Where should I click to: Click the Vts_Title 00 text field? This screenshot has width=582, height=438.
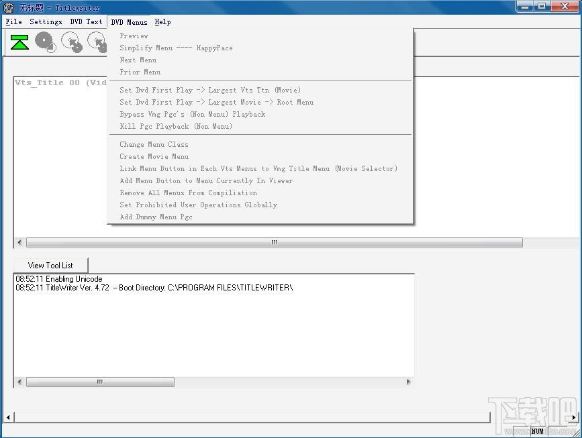tap(61, 83)
